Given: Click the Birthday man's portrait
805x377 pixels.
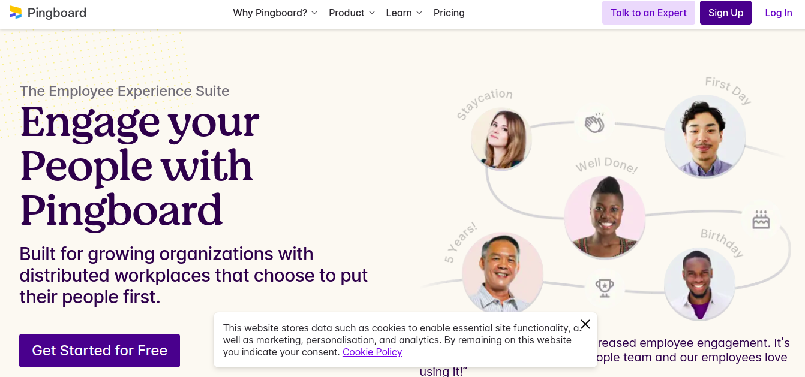Looking at the screenshot, I should pyautogui.click(x=699, y=284).
